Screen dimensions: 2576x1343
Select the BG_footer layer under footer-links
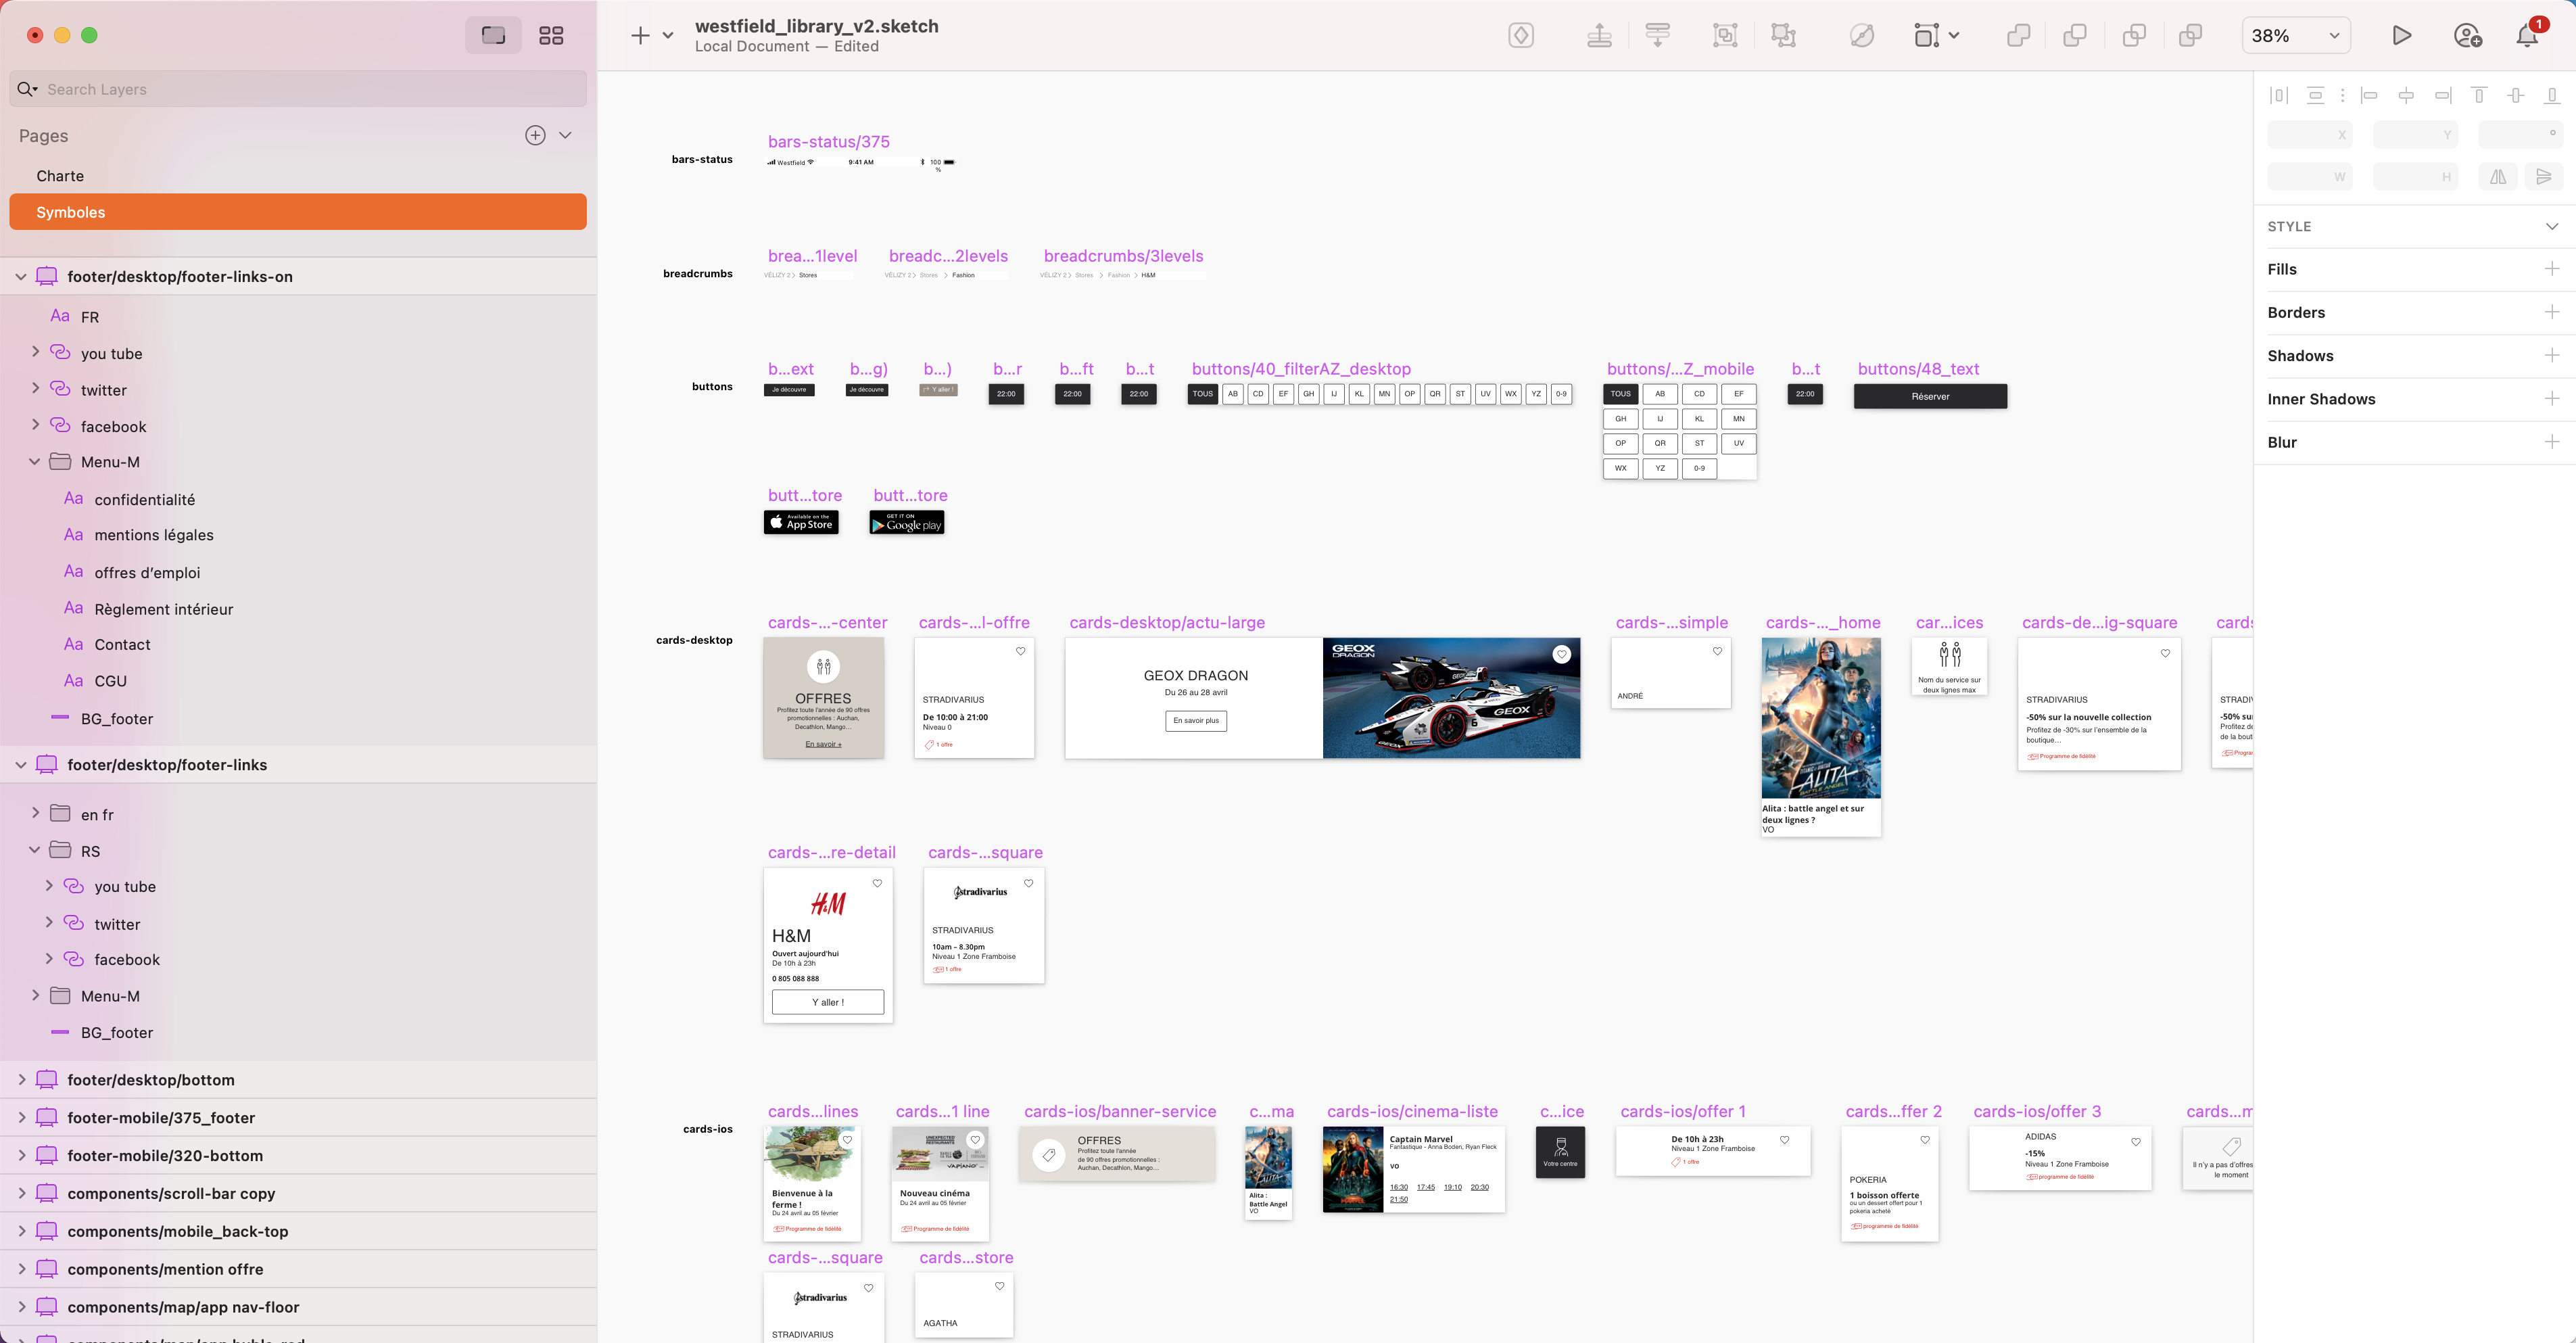[117, 1033]
